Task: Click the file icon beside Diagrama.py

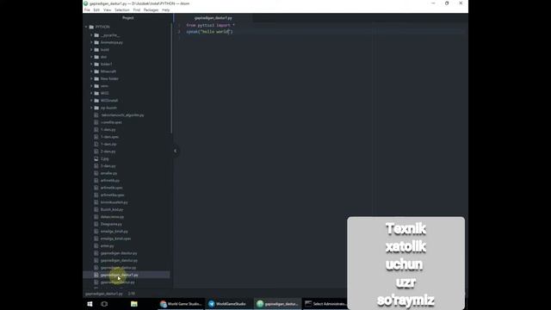Action: (96, 224)
